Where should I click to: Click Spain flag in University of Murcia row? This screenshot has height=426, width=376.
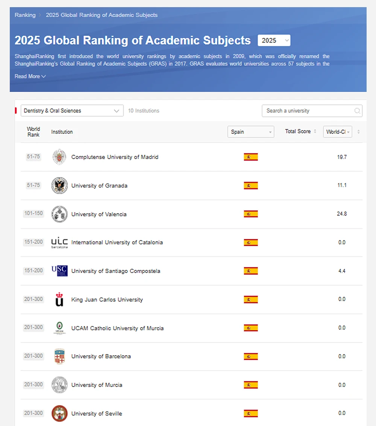tap(251, 385)
